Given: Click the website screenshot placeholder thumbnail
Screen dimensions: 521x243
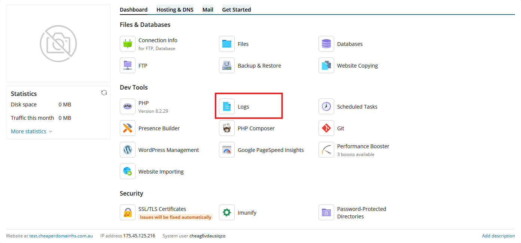Looking at the screenshot, I should click(x=58, y=44).
